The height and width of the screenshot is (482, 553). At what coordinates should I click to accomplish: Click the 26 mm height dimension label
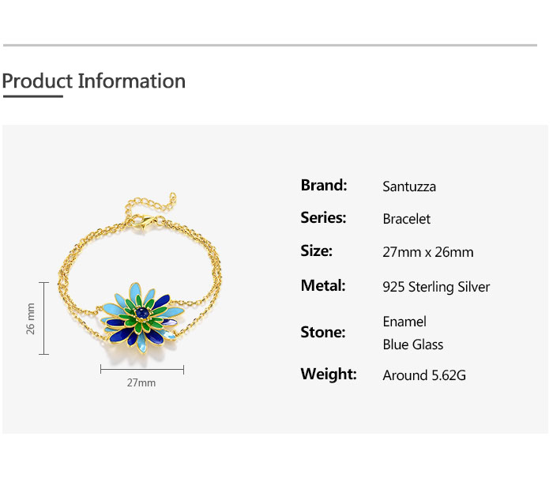pos(31,318)
